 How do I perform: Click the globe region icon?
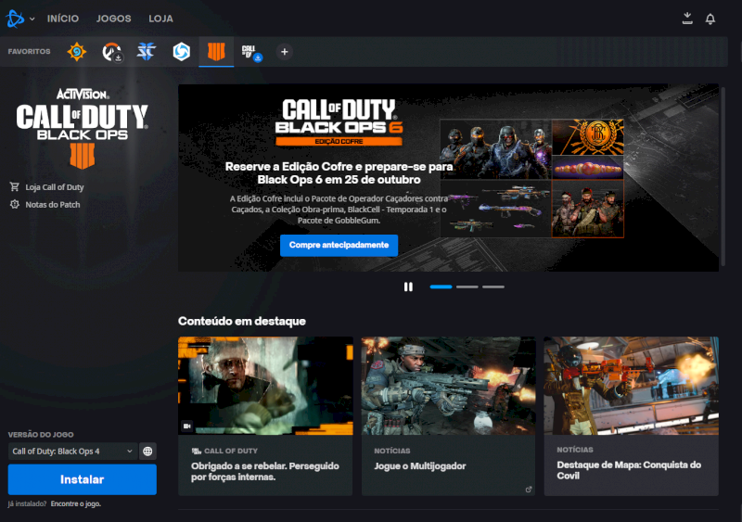147,451
